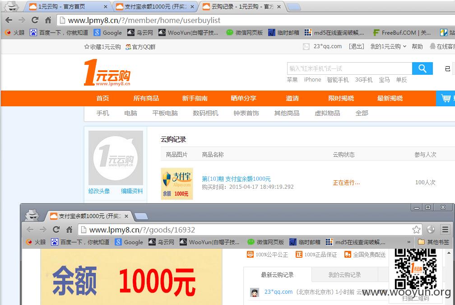The height and width of the screenshot is (305, 455).
Task: Open home page in the back browser window
Action: (48, 20)
